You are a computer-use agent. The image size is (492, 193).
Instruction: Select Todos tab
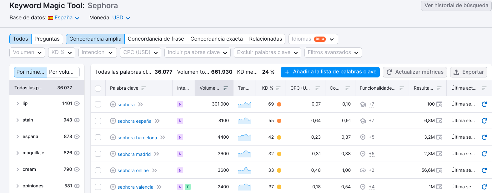pos(21,39)
